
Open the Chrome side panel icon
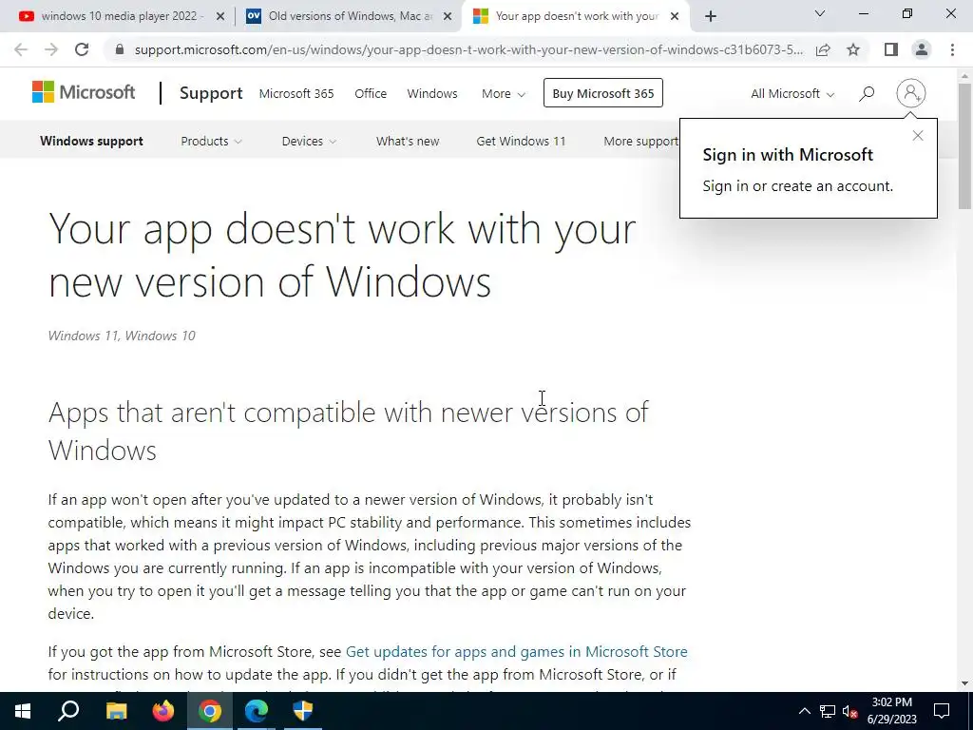tap(891, 49)
